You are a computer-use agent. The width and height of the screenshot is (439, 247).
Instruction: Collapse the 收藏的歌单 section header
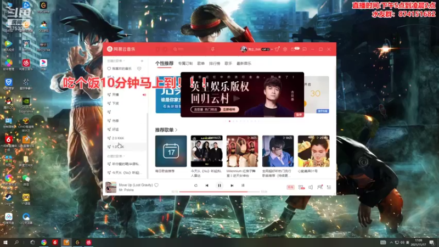(116, 156)
